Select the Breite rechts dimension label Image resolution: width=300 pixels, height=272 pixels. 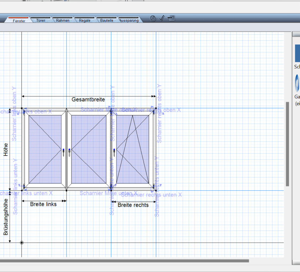coord(133,205)
